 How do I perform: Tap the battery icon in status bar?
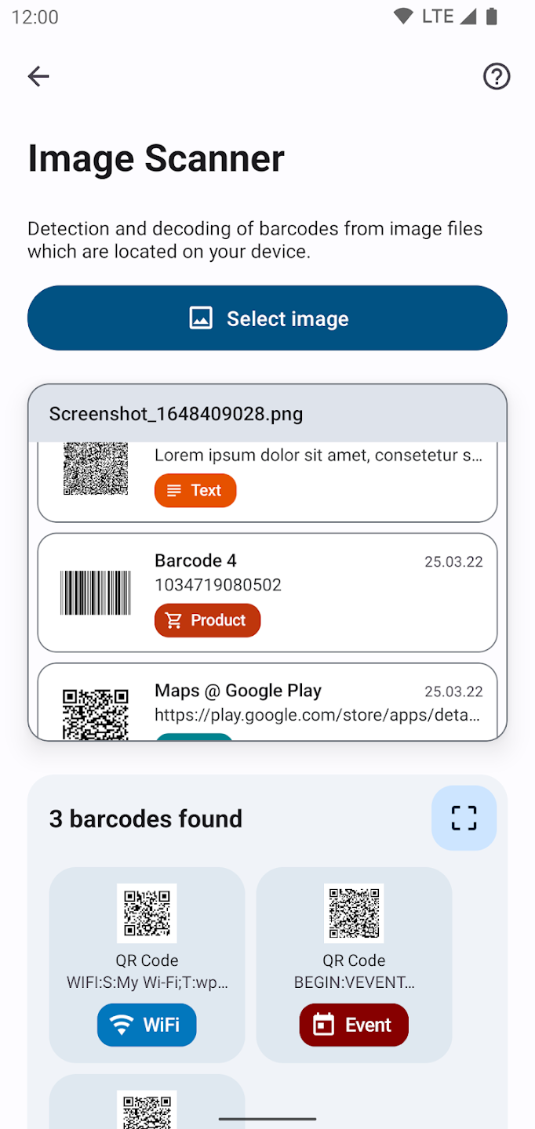492,16
